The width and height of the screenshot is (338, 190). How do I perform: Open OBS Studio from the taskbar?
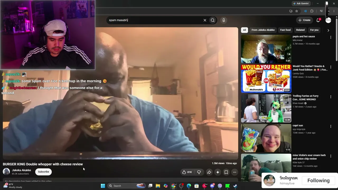coord(181,186)
